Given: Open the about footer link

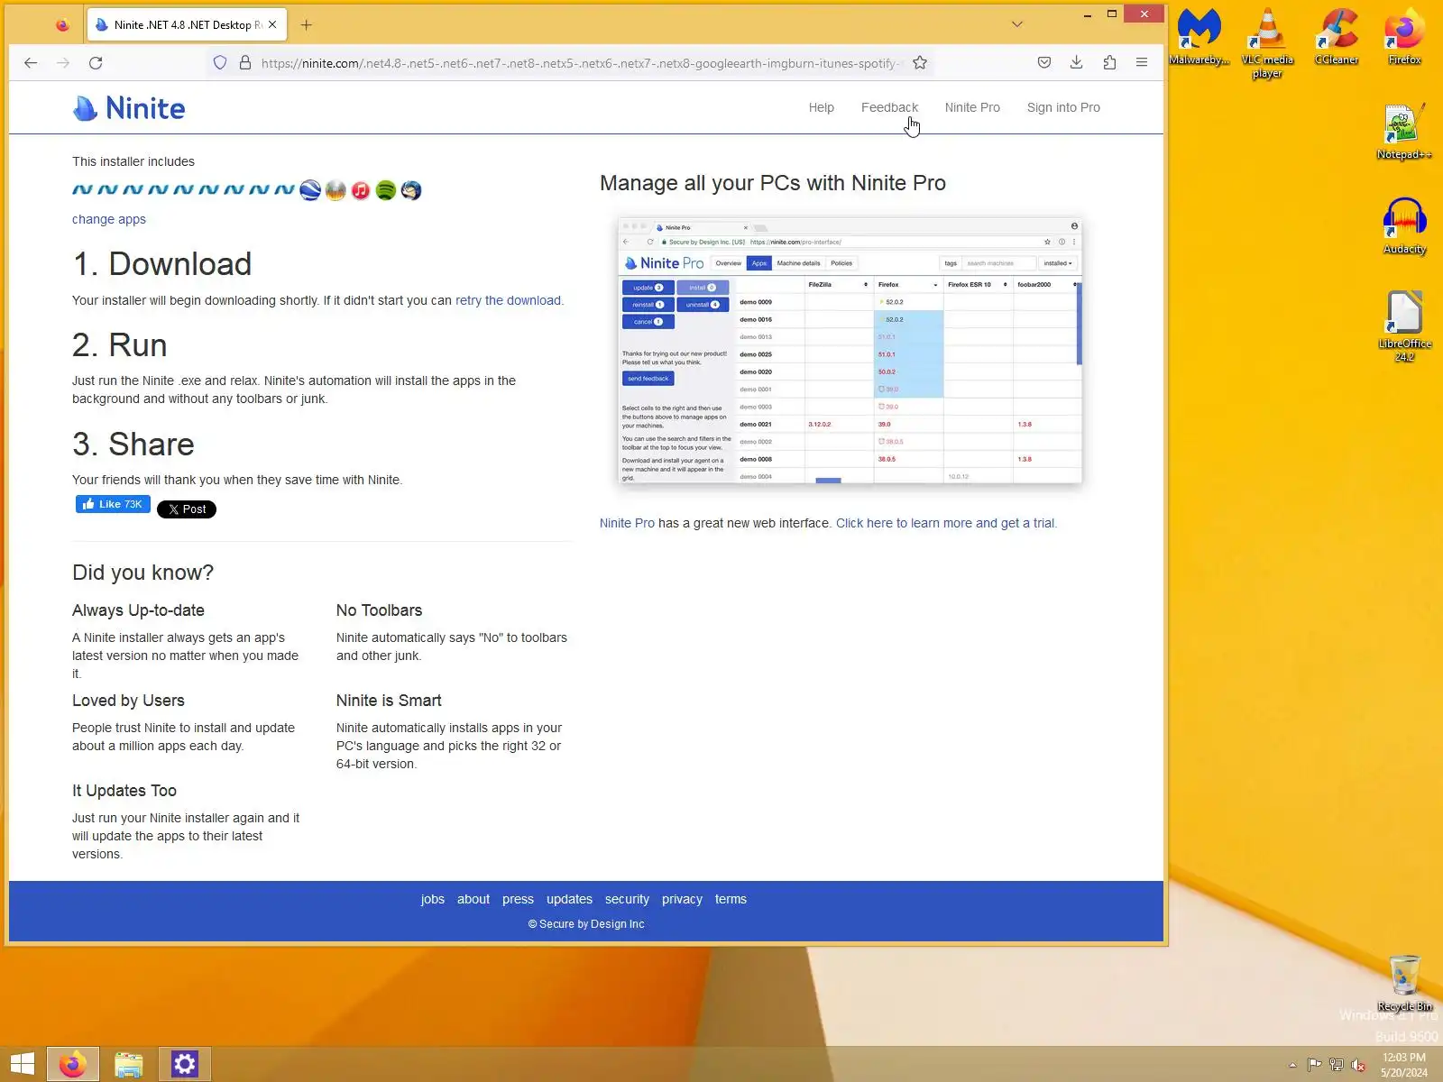Looking at the screenshot, I should tap(473, 899).
